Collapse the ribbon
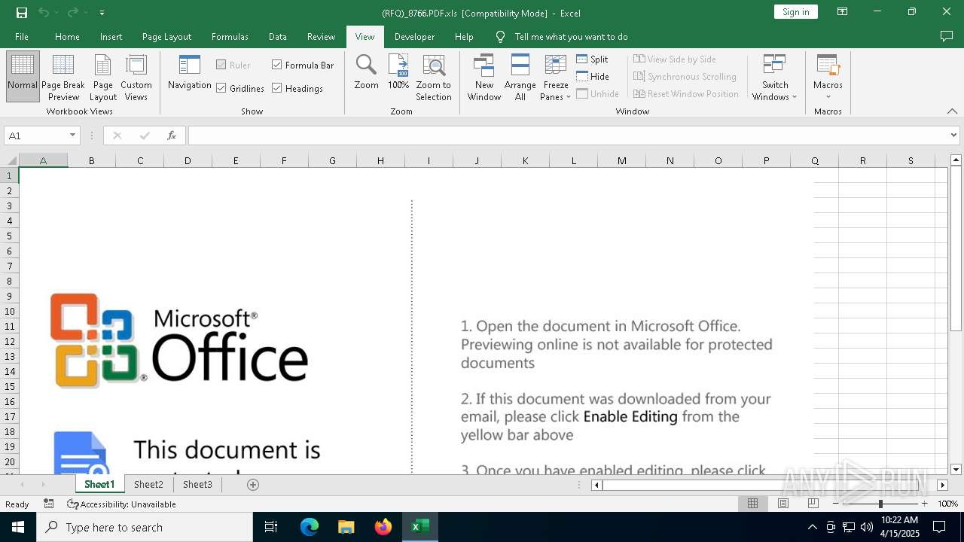This screenshot has height=542, width=964. click(x=952, y=111)
